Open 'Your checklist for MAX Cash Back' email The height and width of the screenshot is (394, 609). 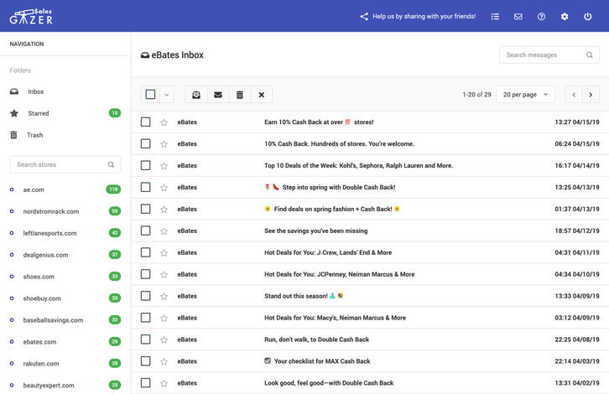pos(370,361)
